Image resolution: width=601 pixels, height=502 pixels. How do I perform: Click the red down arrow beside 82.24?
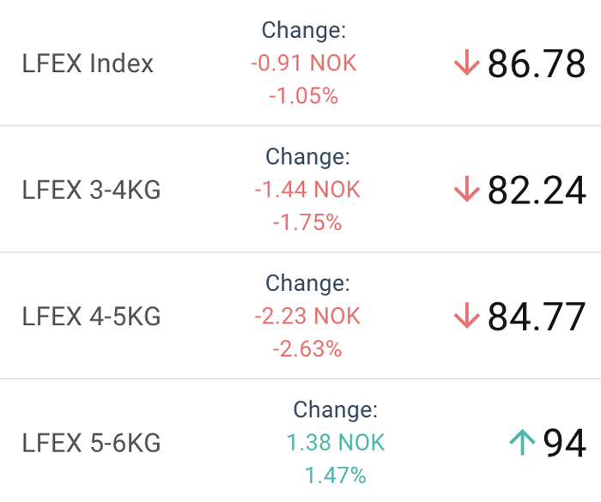[x=466, y=189]
